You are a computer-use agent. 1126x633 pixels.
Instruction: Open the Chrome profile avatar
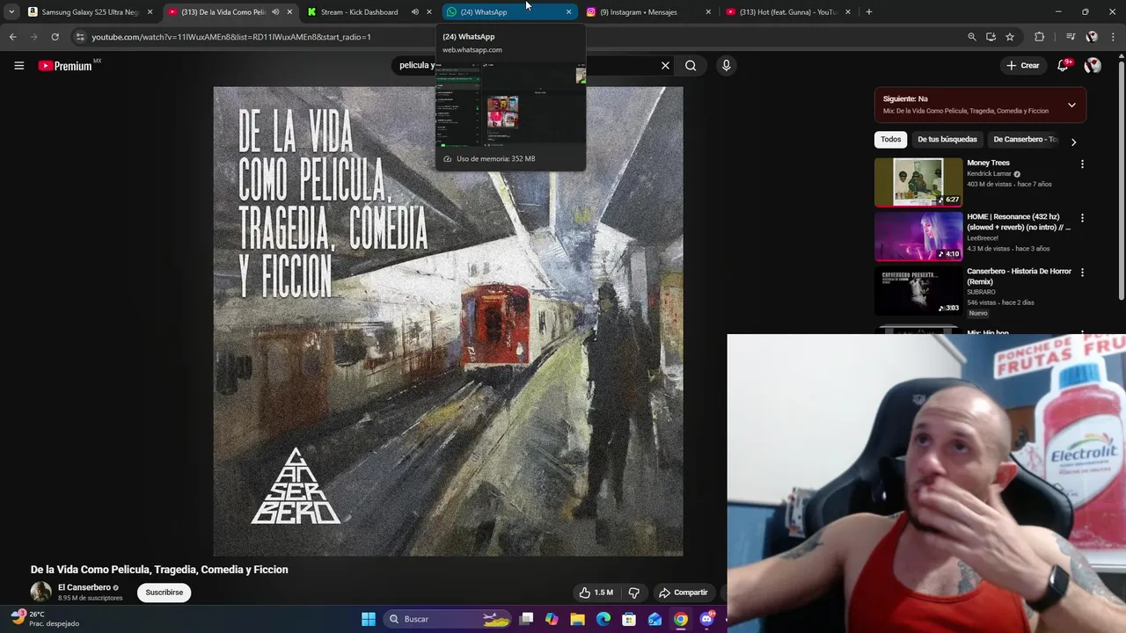coord(1092,37)
